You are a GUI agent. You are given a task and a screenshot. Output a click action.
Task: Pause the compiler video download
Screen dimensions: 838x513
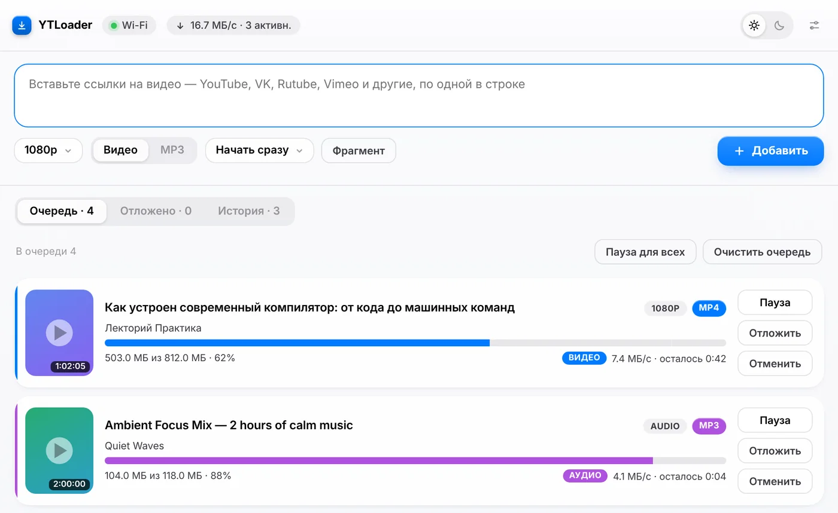tap(775, 303)
